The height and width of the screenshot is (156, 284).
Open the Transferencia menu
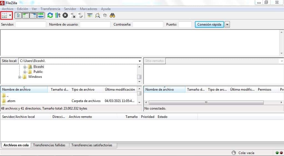pos(50,9)
